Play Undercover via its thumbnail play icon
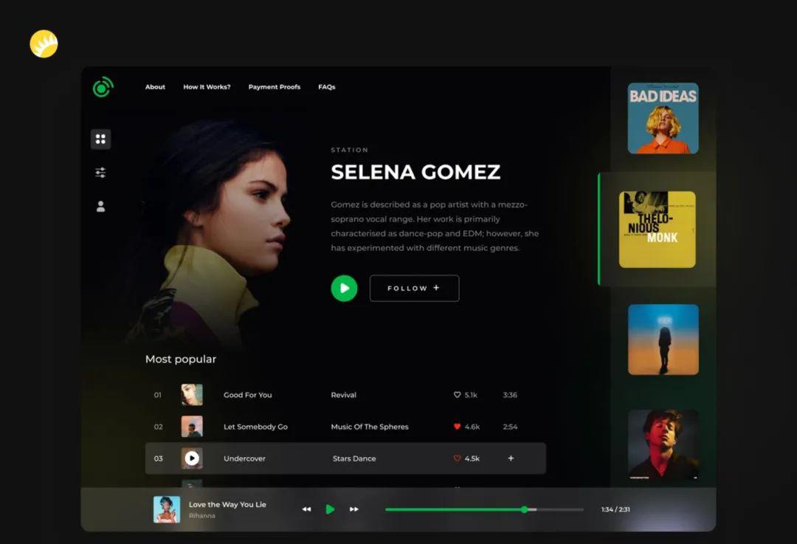The width and height of the screenshot is (797, 544). 192,458
